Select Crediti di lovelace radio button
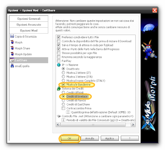The image size is (165, 150). [63, 96]
